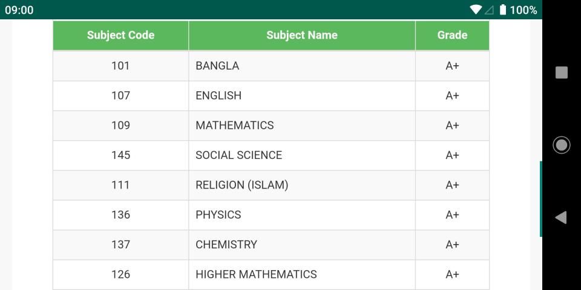Viewport: 581px width, 290px height.
Task: Tap the RELIGION (ISLAM) subject name
Action: click(241, 185)
